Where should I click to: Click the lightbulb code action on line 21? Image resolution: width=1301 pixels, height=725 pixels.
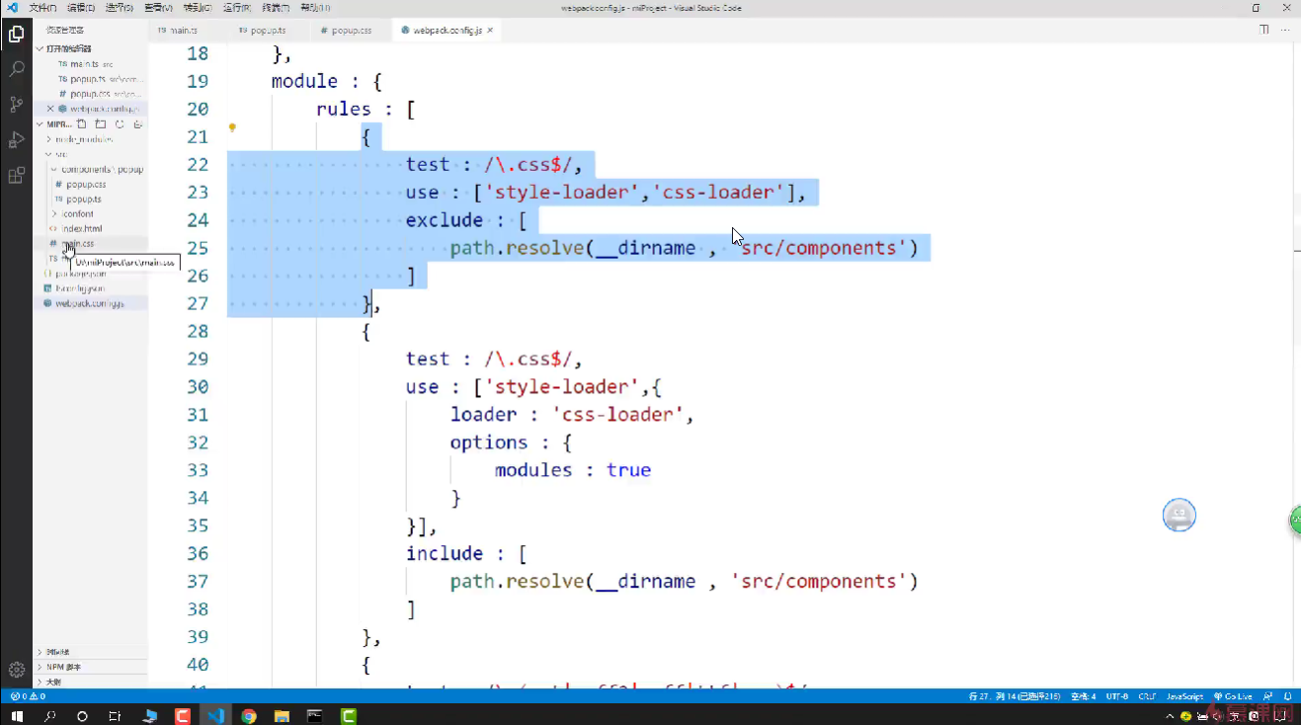coord(232,127)
